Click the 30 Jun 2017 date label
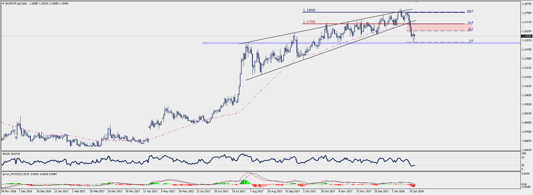533x195 pixels. pos(221,191)
